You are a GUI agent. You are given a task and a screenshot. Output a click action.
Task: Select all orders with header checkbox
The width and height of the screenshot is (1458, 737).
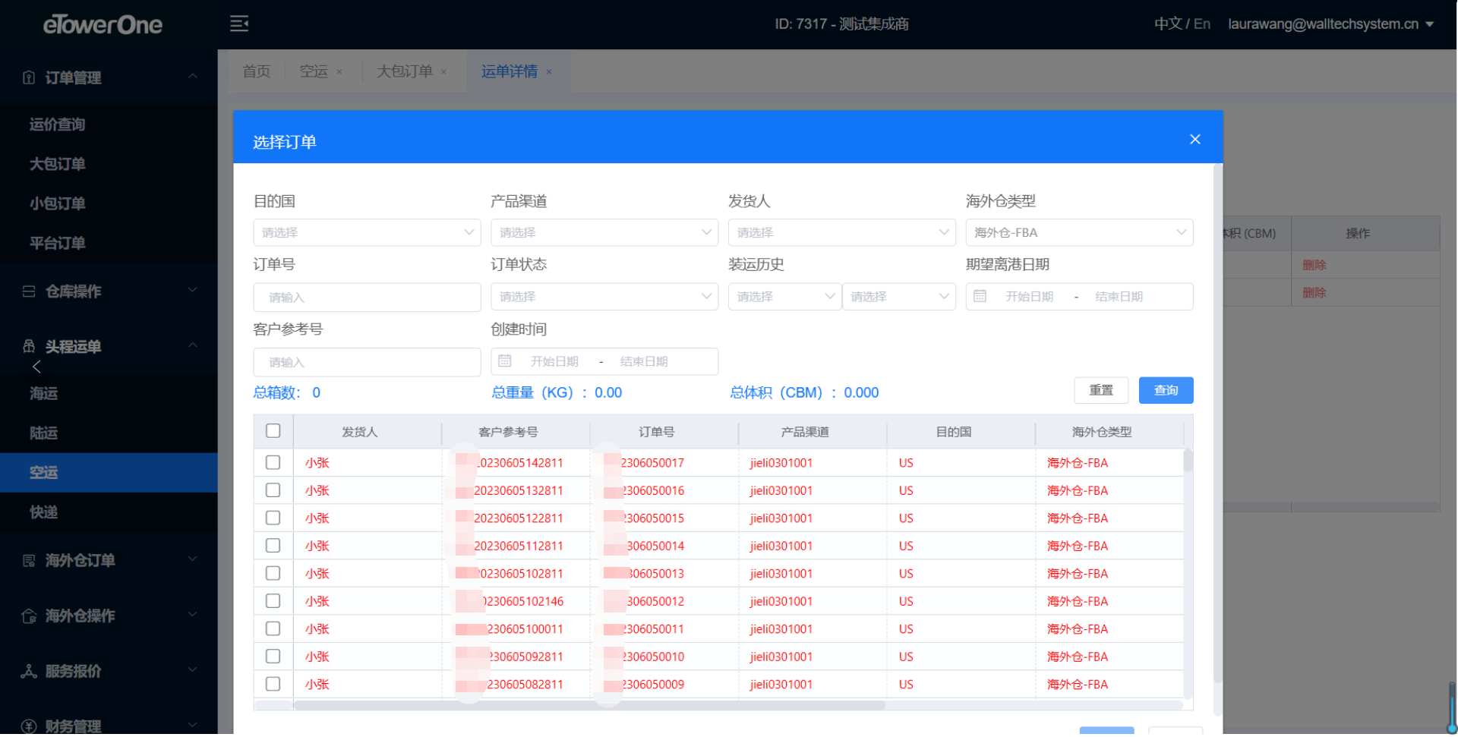pos(273,431)
